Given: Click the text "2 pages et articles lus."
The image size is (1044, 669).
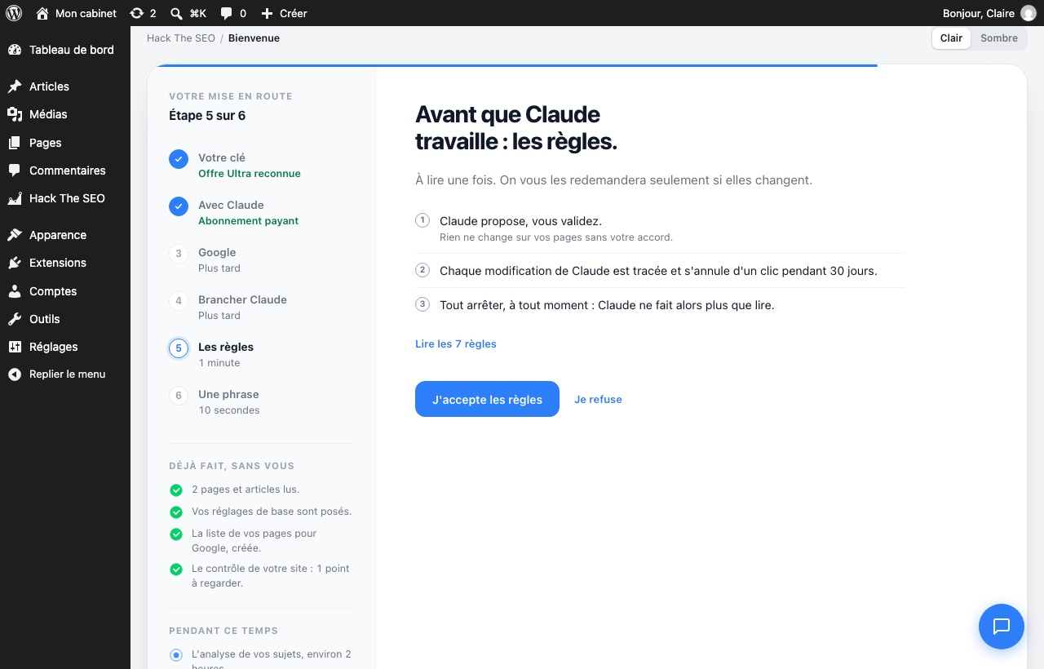Looking at the screenshot, I should pos(246,490).
